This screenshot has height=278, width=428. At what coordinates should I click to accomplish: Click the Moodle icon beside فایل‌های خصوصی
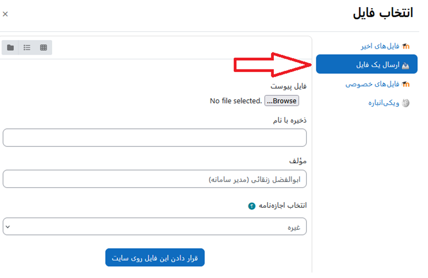(406, 84)
